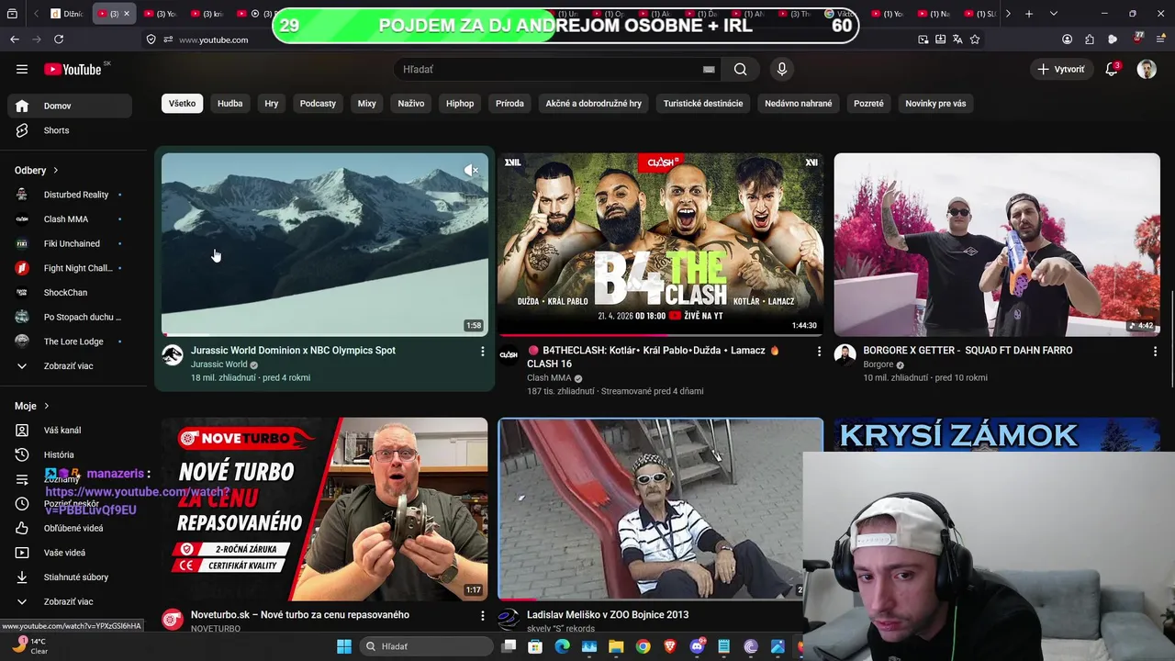Viewport: 1175px width, 661px height.
Task: Open Vaše videá in the sidebar
Action: 70,553
